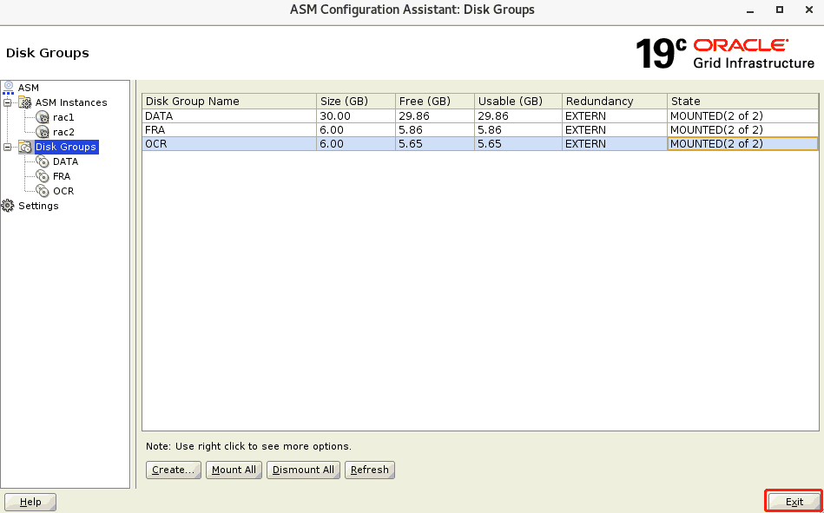Screen dimensions: 824x513
Task: Select FRA under Disk Groups tree
Action: 62,176
